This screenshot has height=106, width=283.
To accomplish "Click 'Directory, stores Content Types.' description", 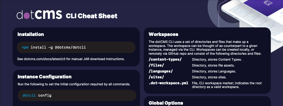I will coord(217,60).
